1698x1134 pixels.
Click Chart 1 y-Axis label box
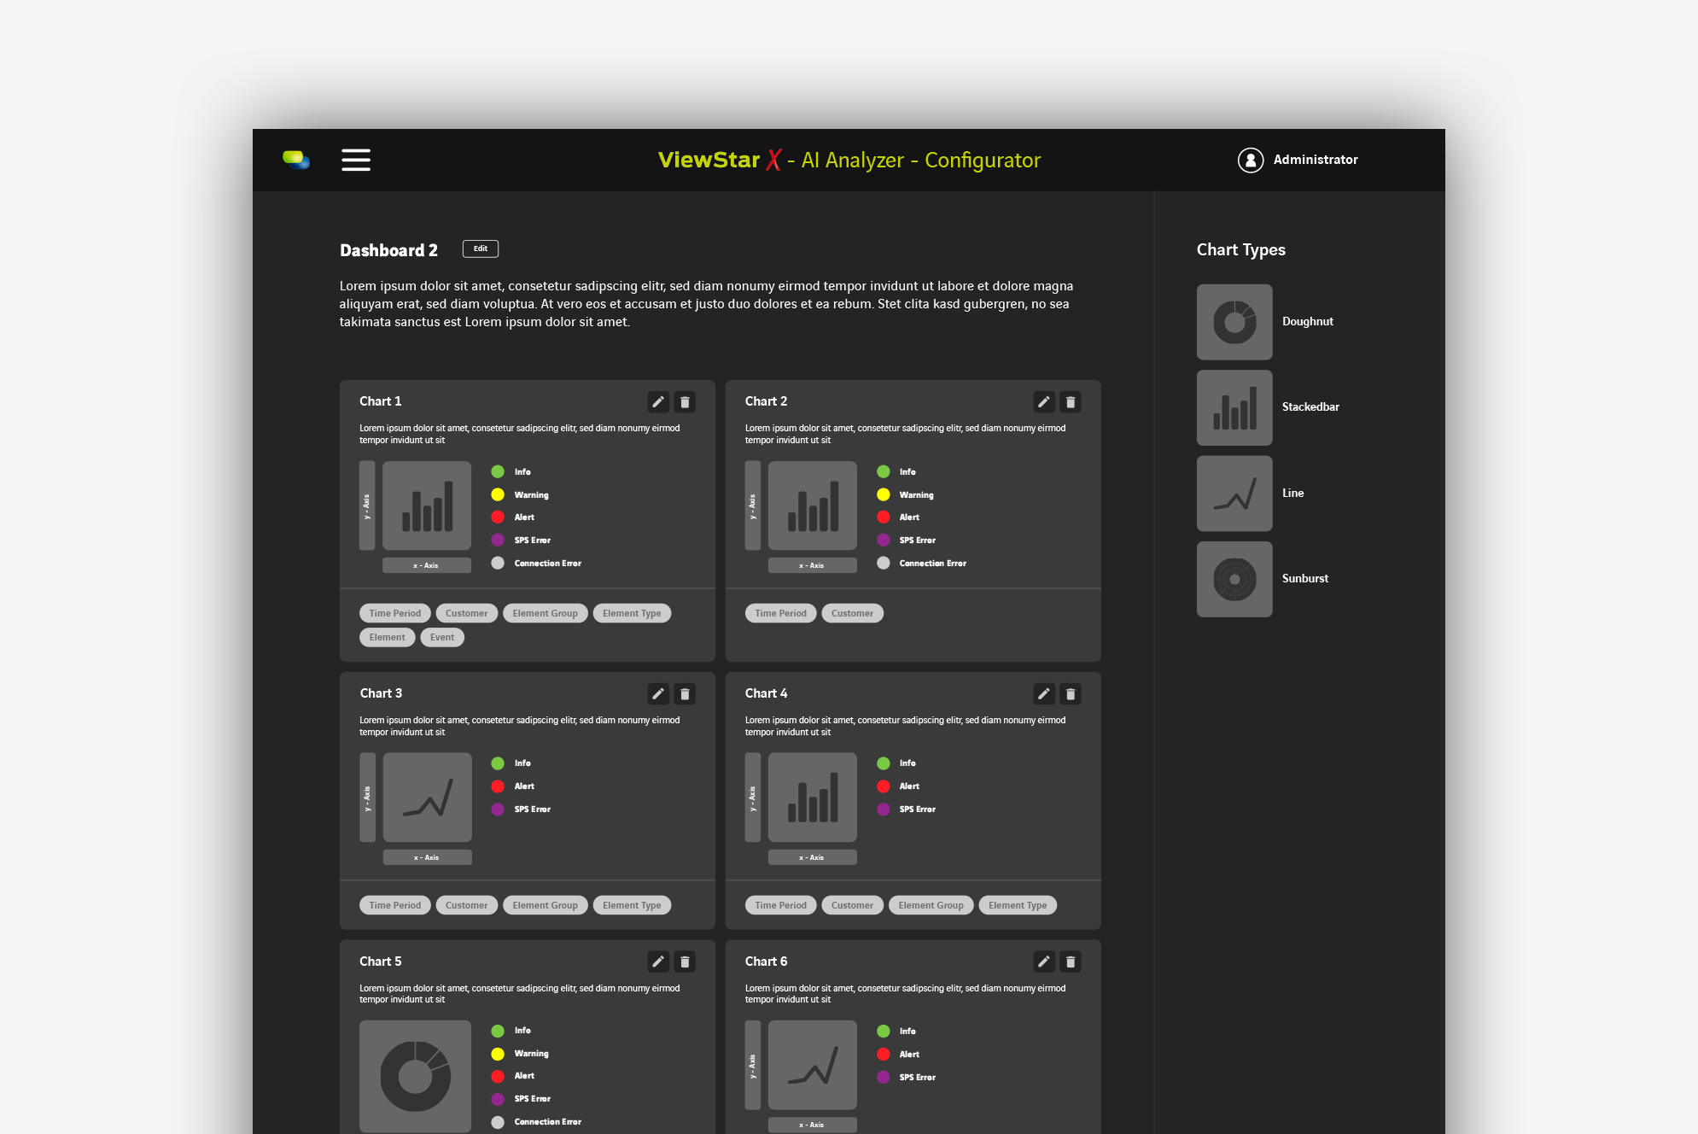(367, 506)
